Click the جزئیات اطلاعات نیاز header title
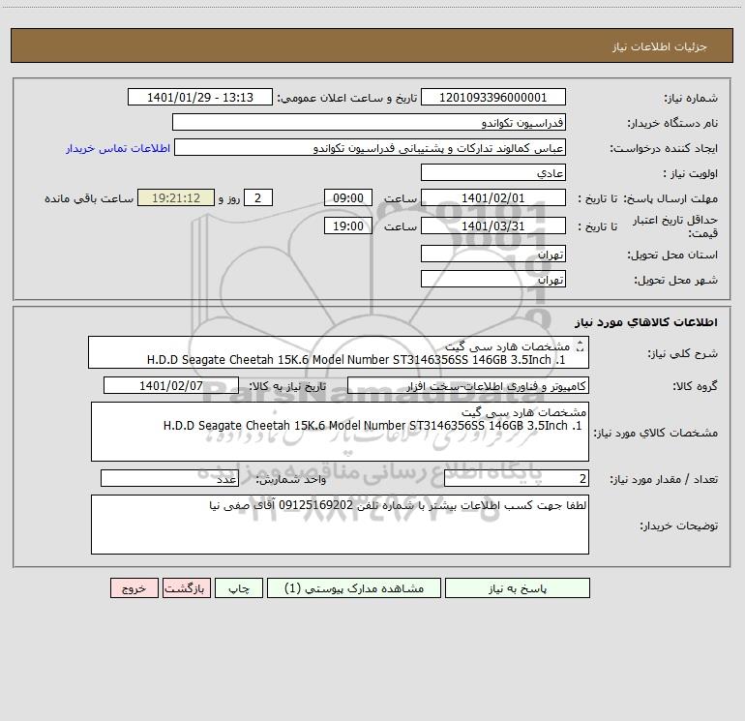745x721 pixels. [x=659, y=46]
